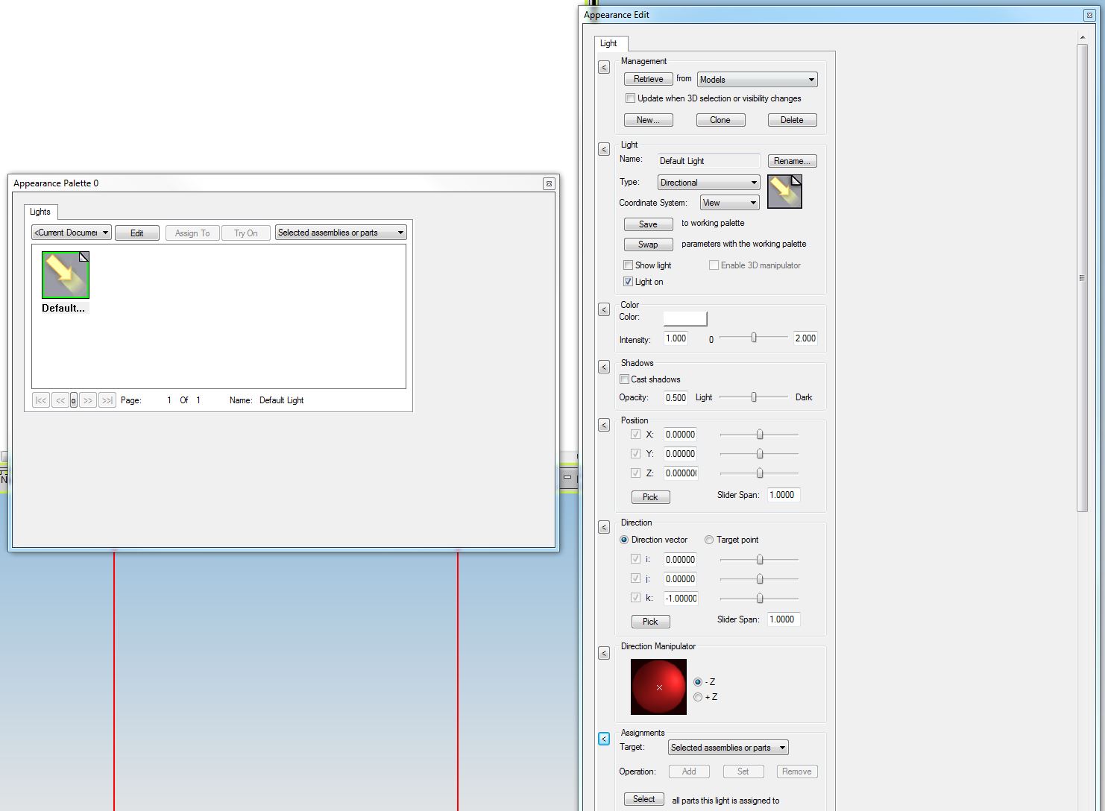Click the palette page index 0 button
1105x811 pixels.
click(x=74, y=400)
